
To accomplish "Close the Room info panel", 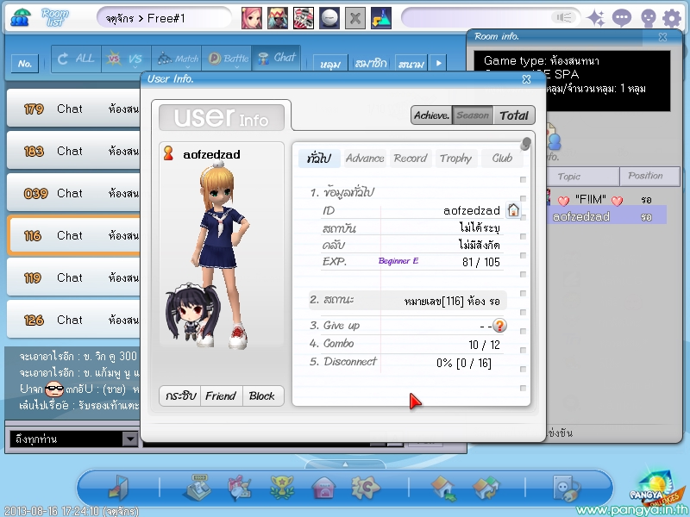I will point(662,37).
